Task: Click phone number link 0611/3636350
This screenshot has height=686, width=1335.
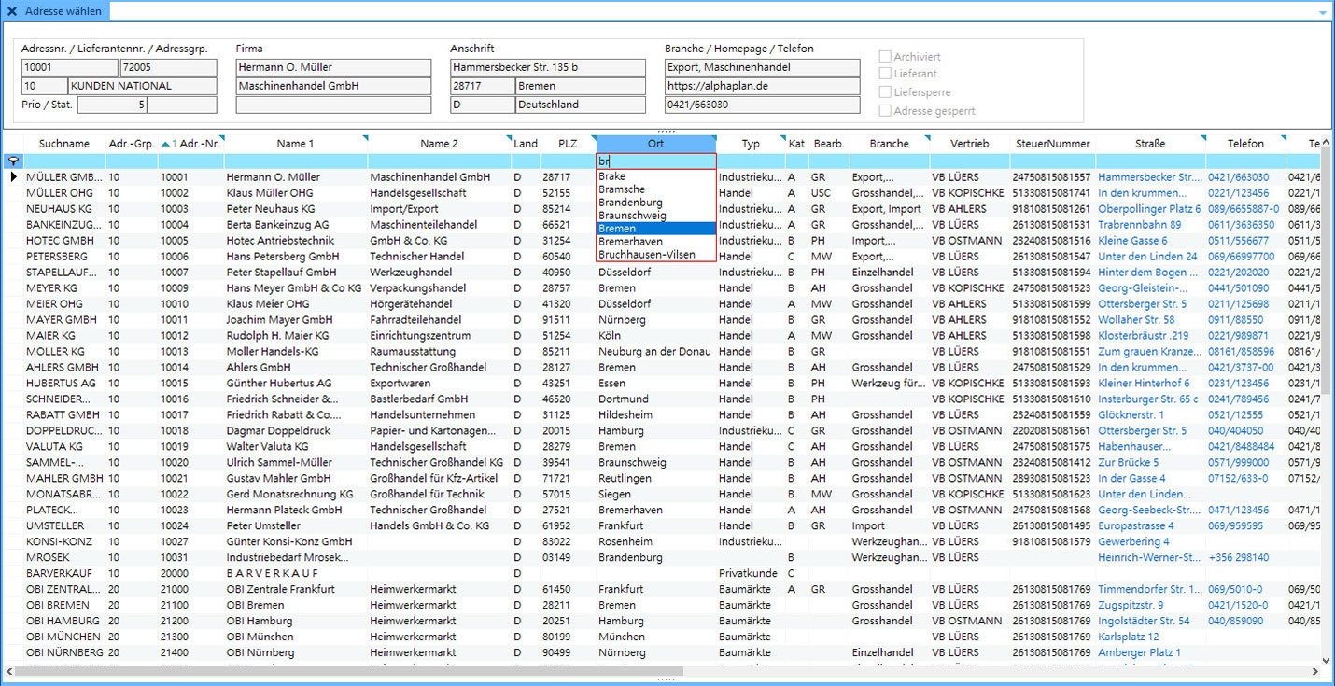Action: point(1241,225)
